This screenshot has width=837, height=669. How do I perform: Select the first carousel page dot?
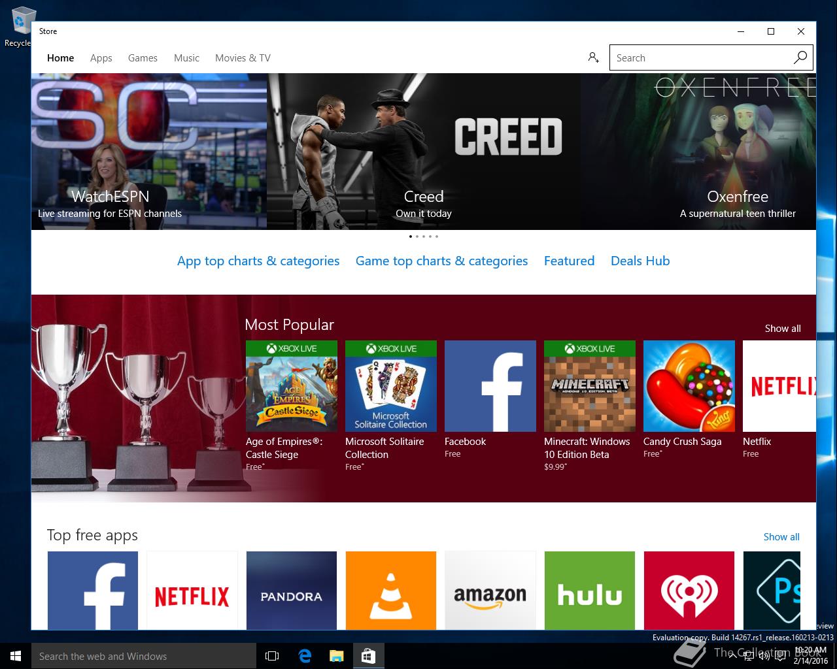411,237
